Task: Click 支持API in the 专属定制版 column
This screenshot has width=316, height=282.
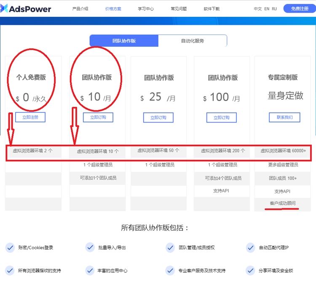Action: [x=282, y=192]
